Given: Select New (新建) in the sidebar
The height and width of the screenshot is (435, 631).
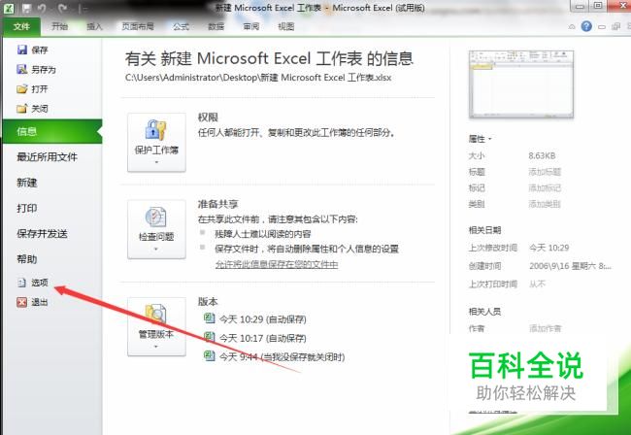Looking at the screenshot, I should [x=27, y=183].
